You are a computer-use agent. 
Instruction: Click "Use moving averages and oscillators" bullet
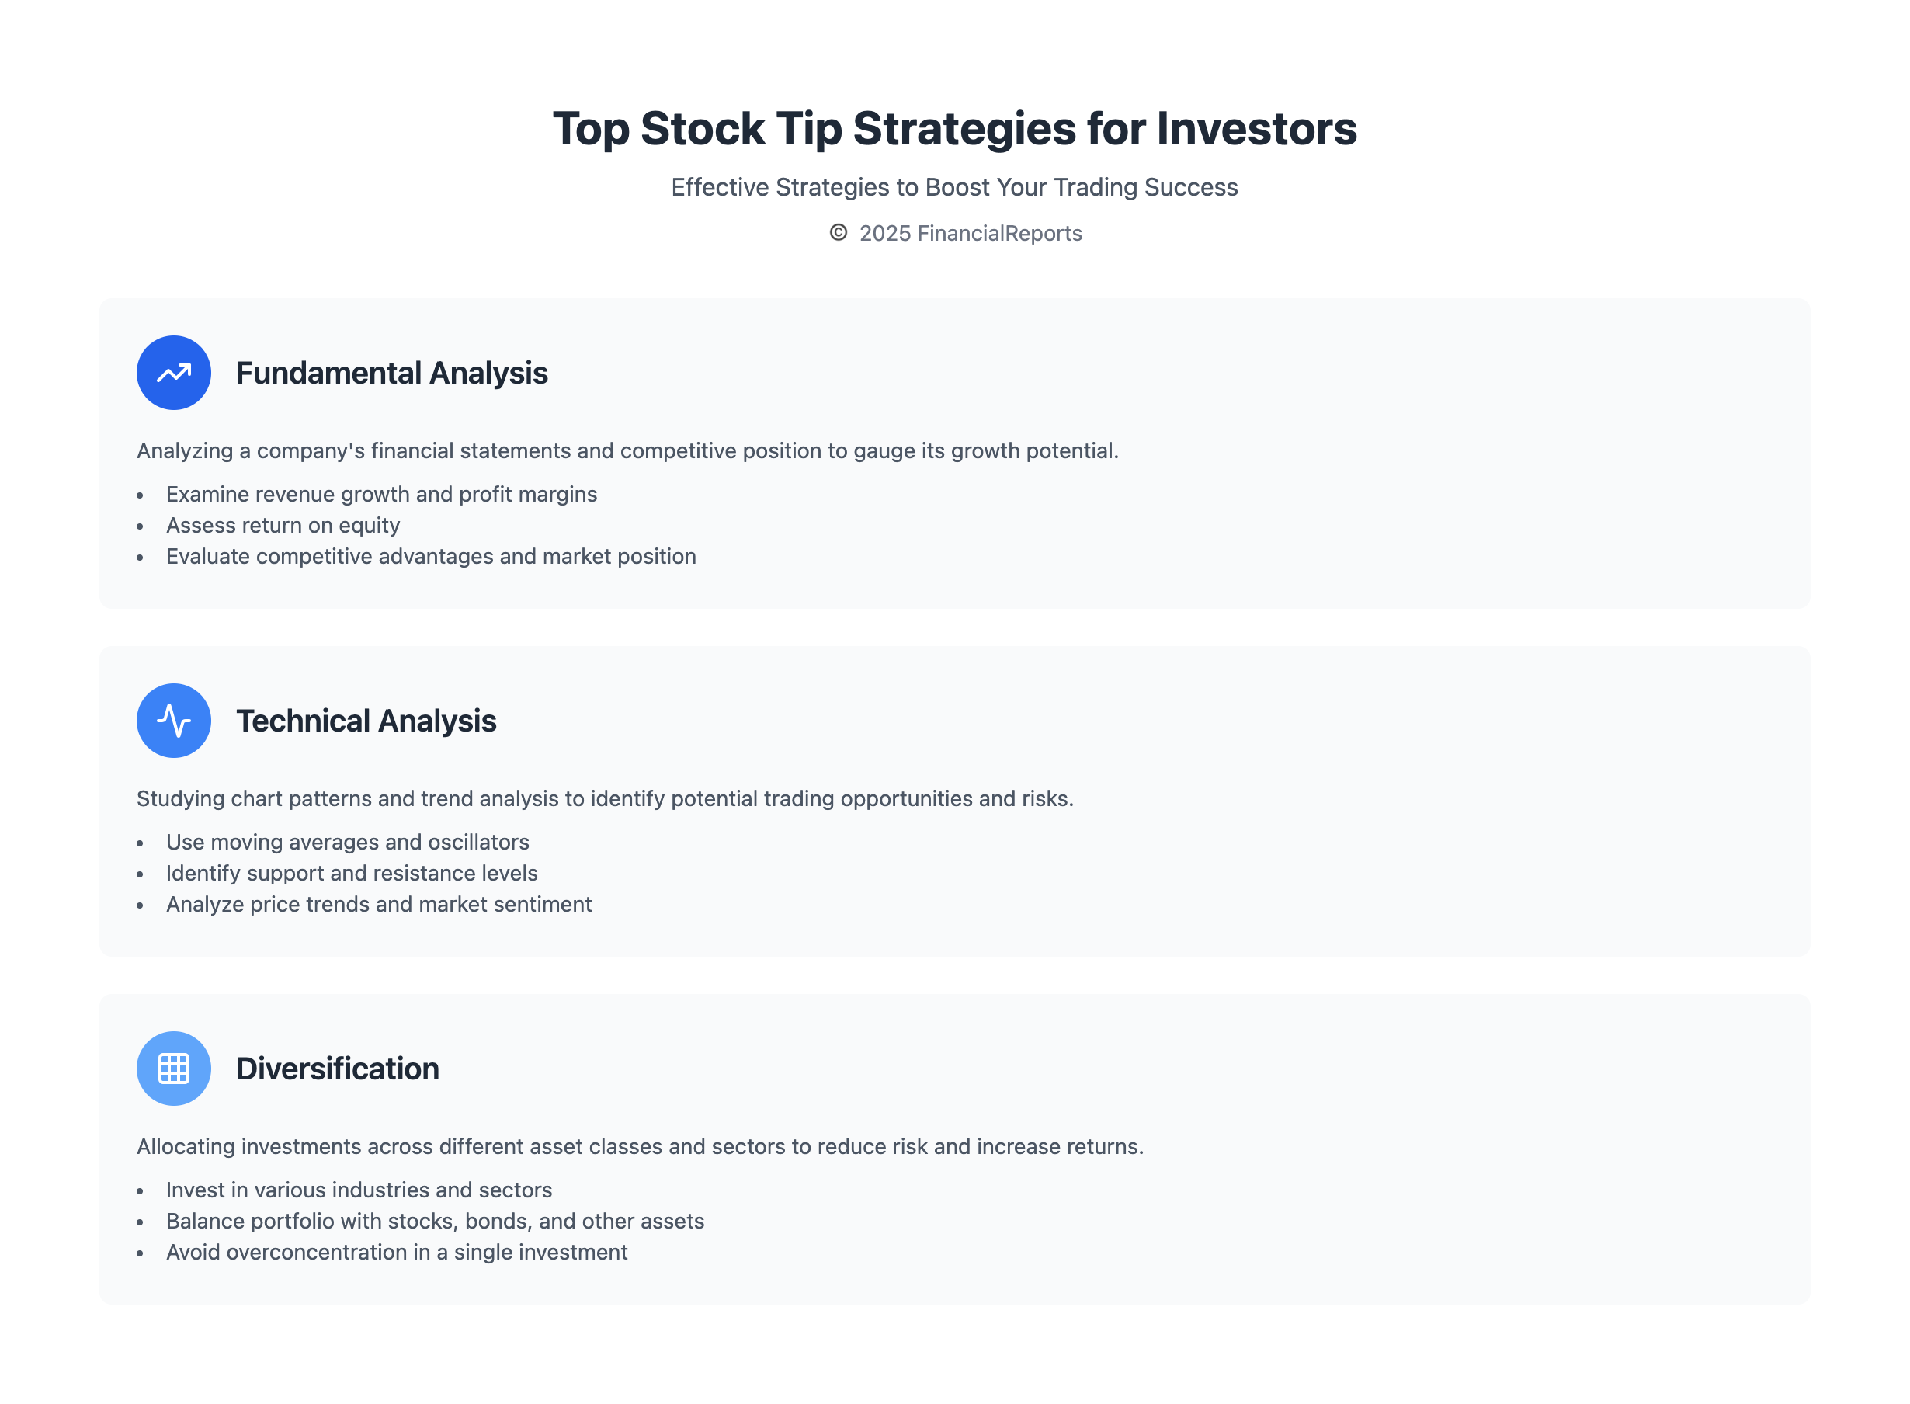(348, 841)
